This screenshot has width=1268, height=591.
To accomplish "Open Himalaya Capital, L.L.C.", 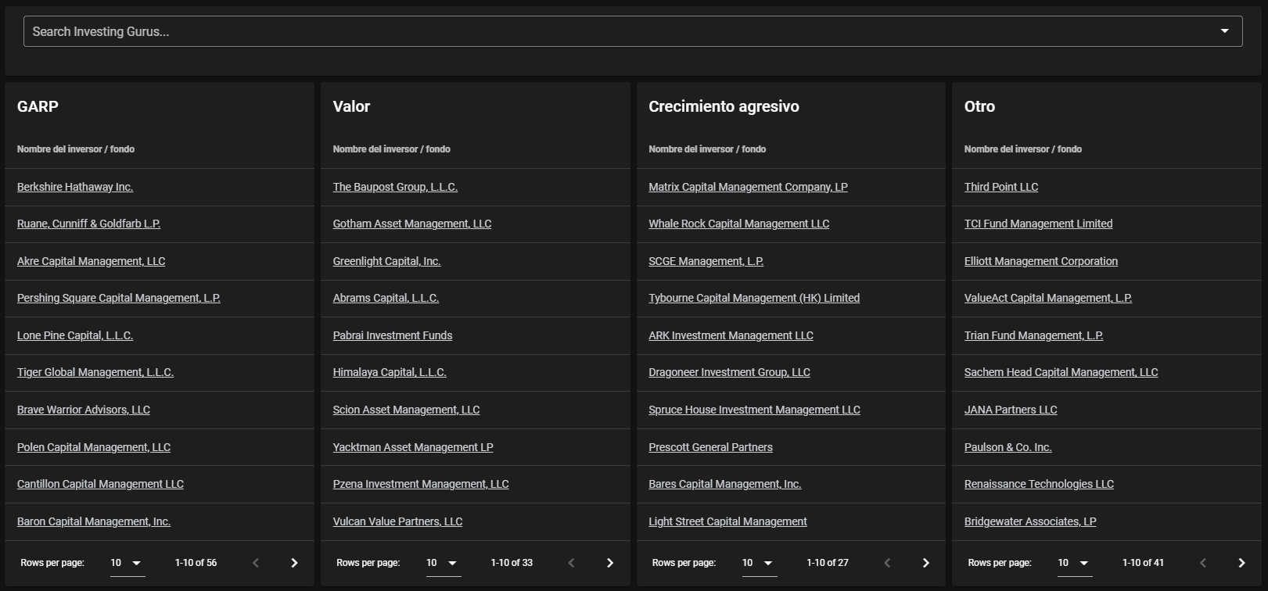I will pos(390,372).
